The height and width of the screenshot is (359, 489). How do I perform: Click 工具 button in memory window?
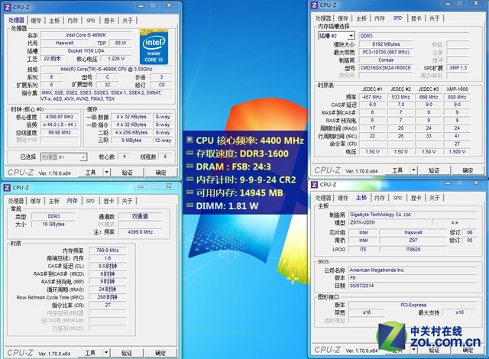click(x=90, y=353)
